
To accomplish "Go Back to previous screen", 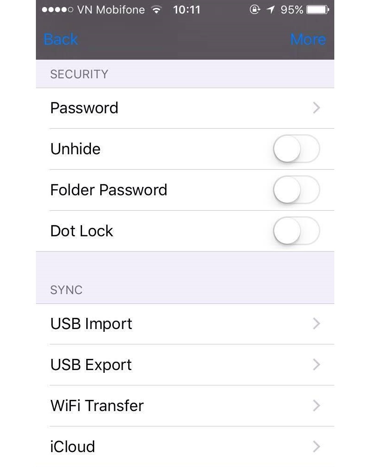I will (61, 40).
